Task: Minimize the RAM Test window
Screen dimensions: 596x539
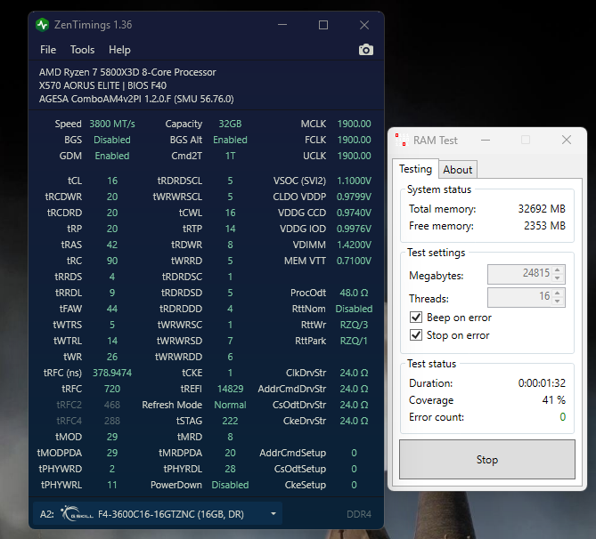Action: (486, 140)
